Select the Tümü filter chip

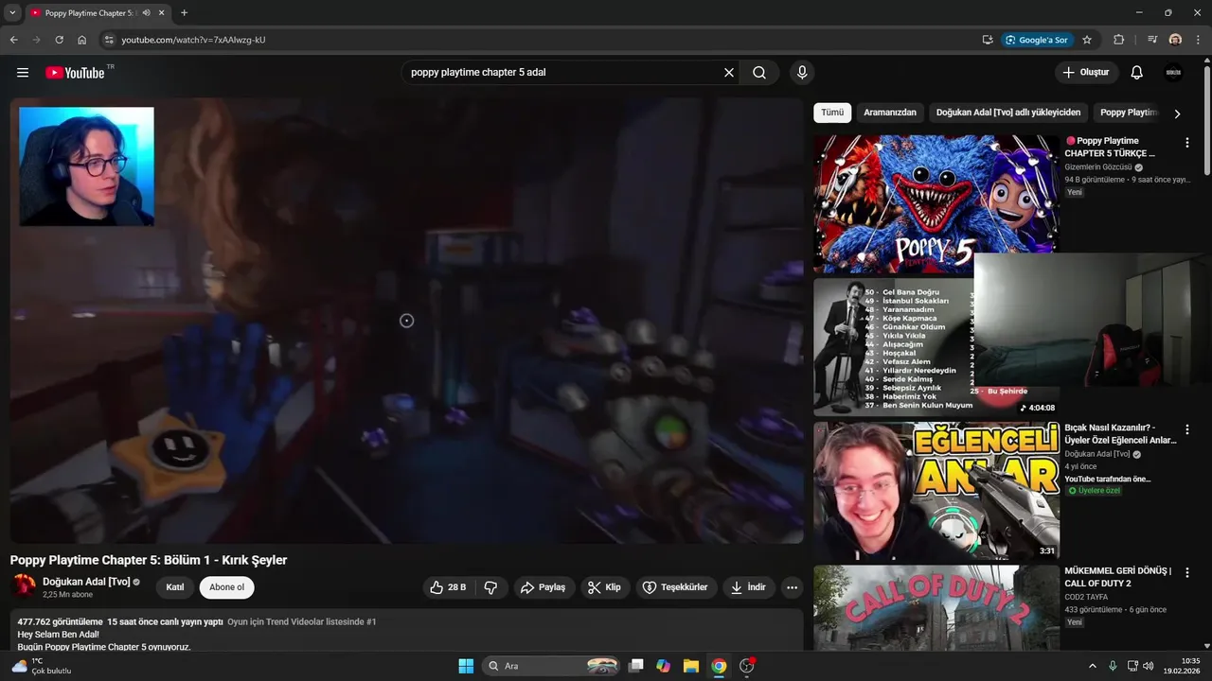832,113
